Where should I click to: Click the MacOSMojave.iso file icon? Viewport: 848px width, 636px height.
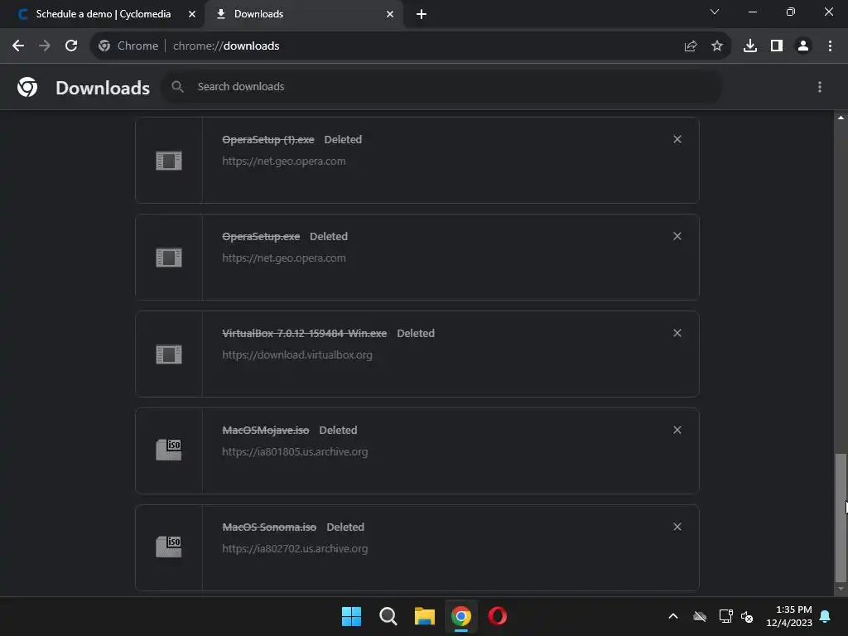coord(169,450)
